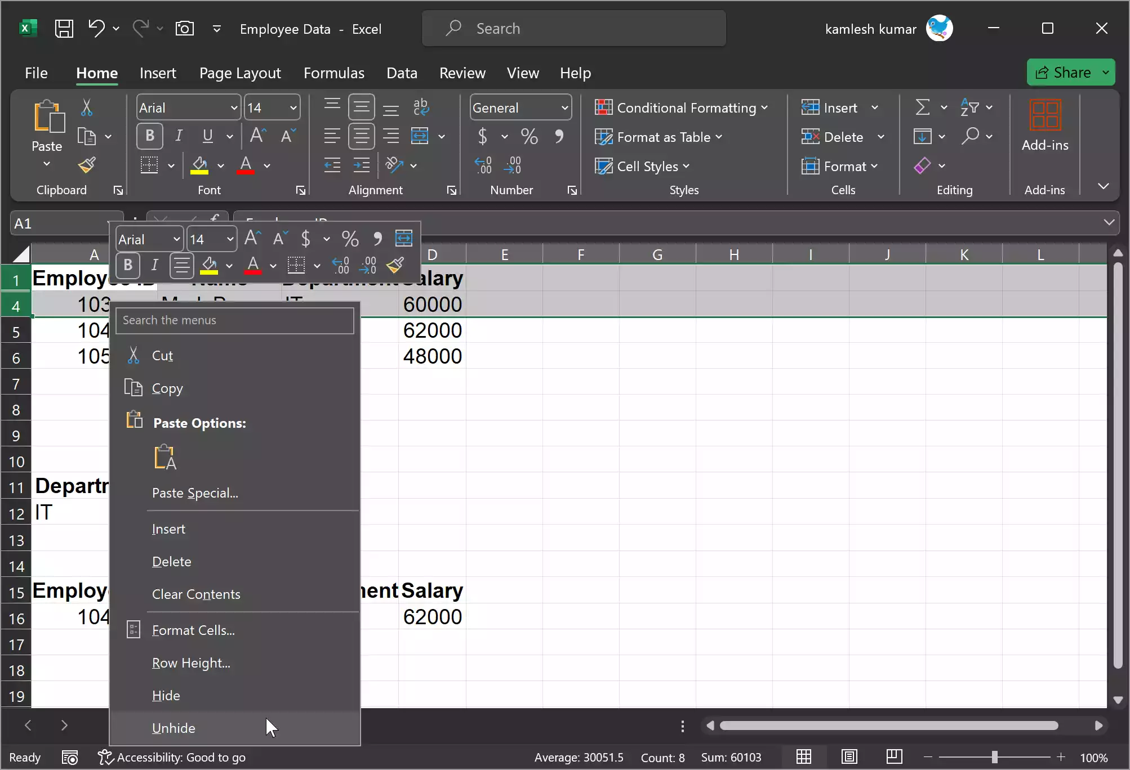Image resolution: width=1130 pixels, height=770 pixels.
Task: Click the yellow fill color in mini toolbar
Action: point(209,265)
